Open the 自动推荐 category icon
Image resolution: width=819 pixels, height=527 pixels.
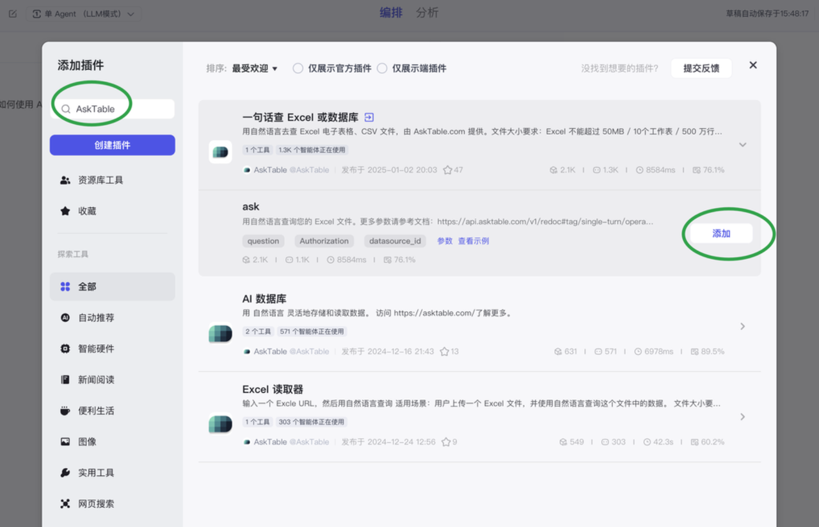click(x=65, y=317)
